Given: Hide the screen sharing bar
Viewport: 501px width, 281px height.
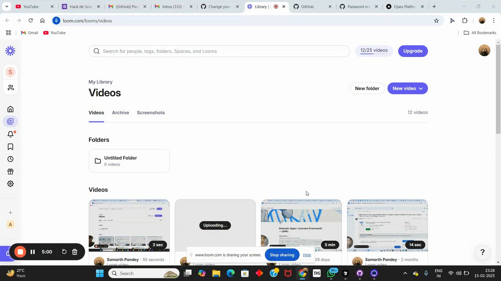Looking at the screenshot, I should point(307,255).
